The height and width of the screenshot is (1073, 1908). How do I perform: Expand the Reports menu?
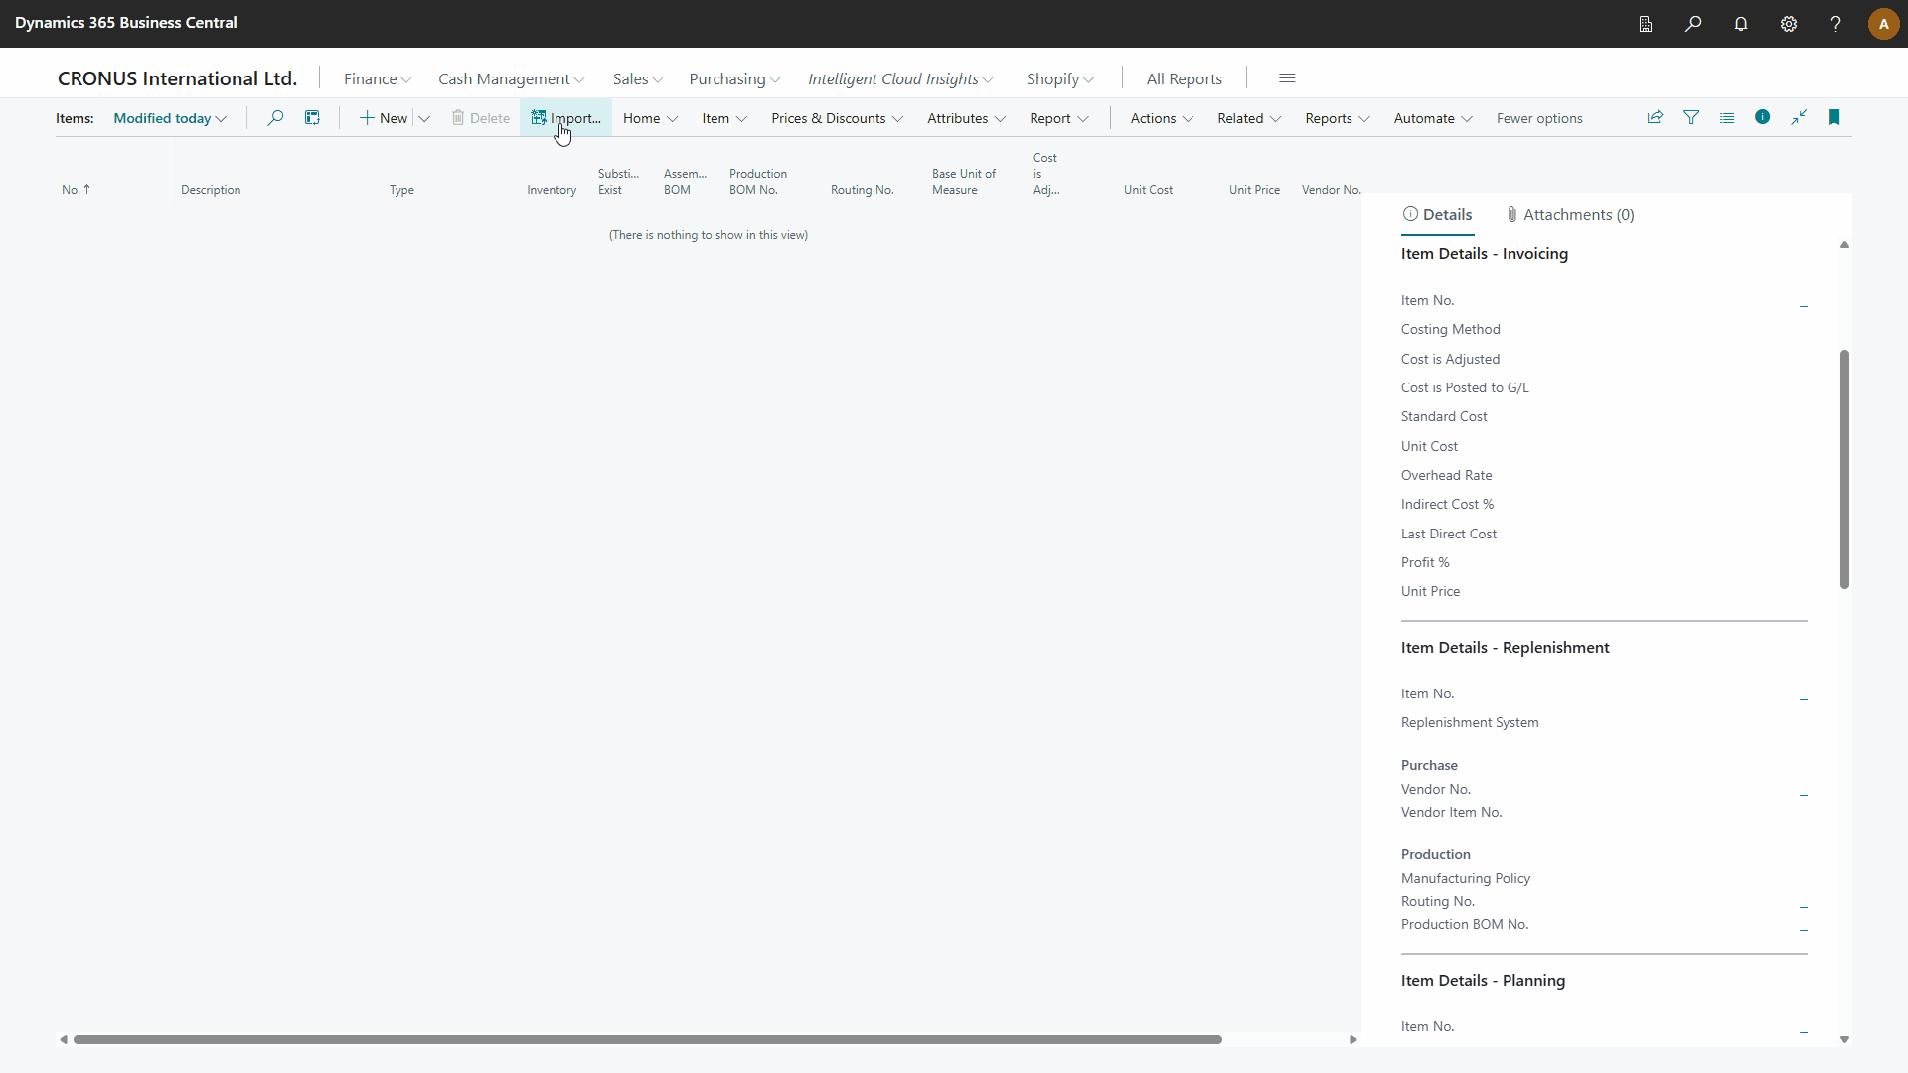click(1338, 118)
